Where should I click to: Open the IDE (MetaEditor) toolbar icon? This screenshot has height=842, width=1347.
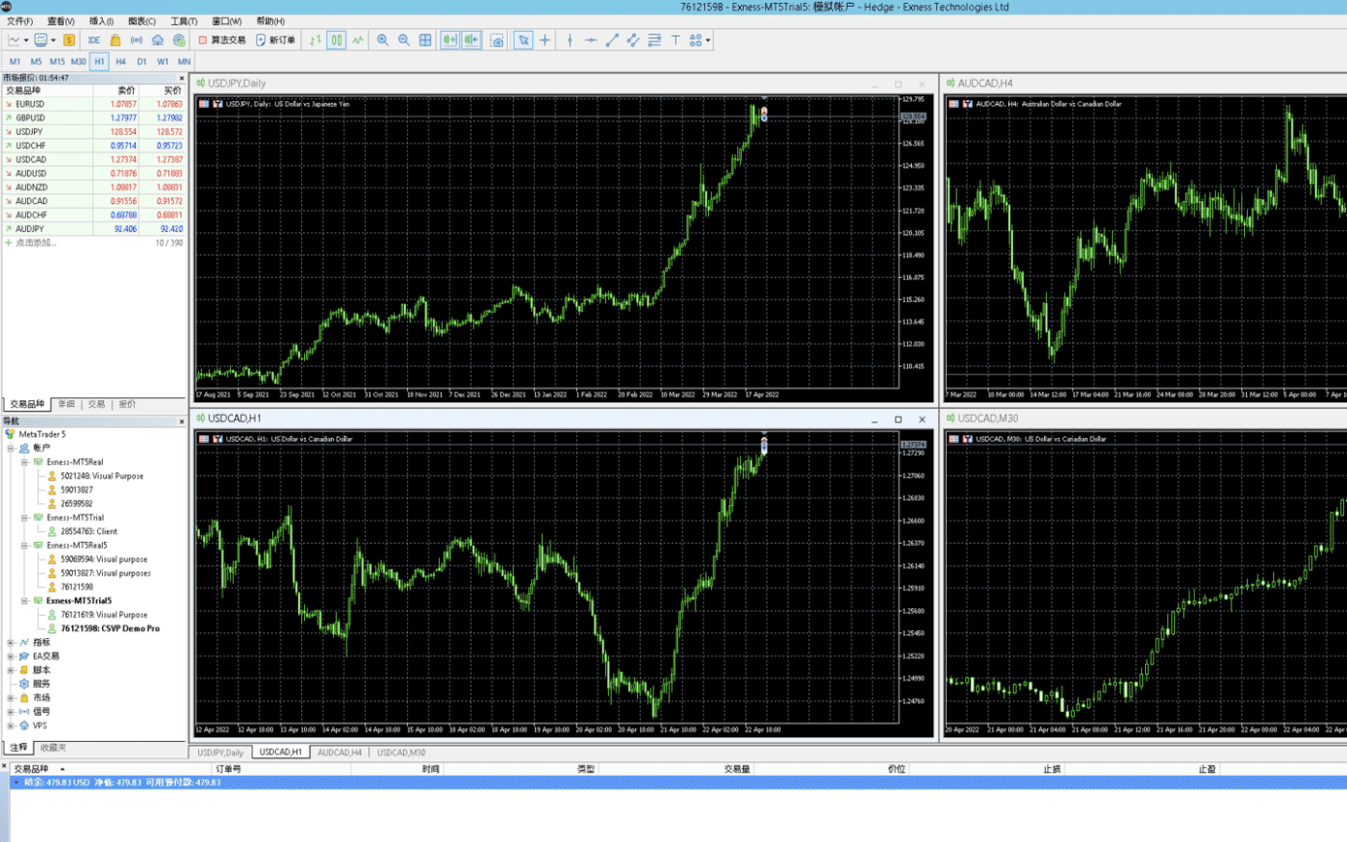tap(93, 40)
